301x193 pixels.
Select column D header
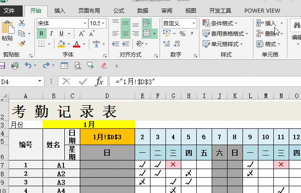pos(107,96)
